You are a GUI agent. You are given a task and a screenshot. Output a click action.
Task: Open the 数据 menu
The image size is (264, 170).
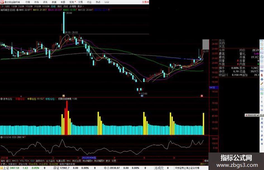click(54, 2)
